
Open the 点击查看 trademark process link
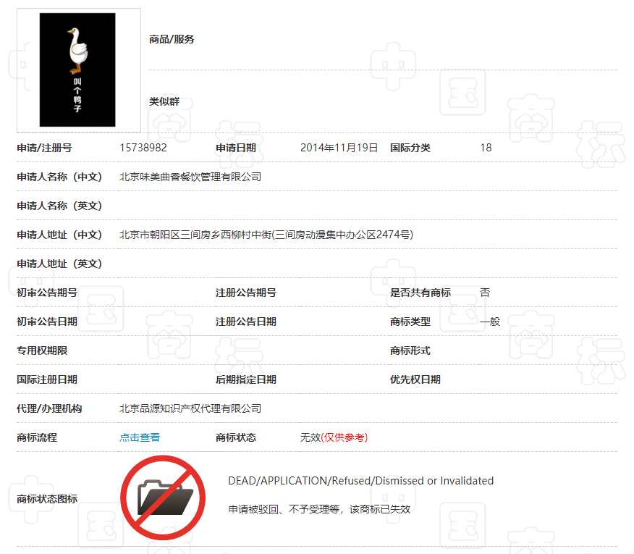click(140, 437)
